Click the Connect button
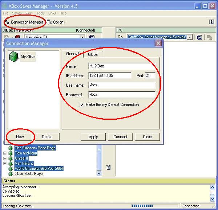Image resolution: width=218 pixels, height=210 pixels. coord(120,137)
